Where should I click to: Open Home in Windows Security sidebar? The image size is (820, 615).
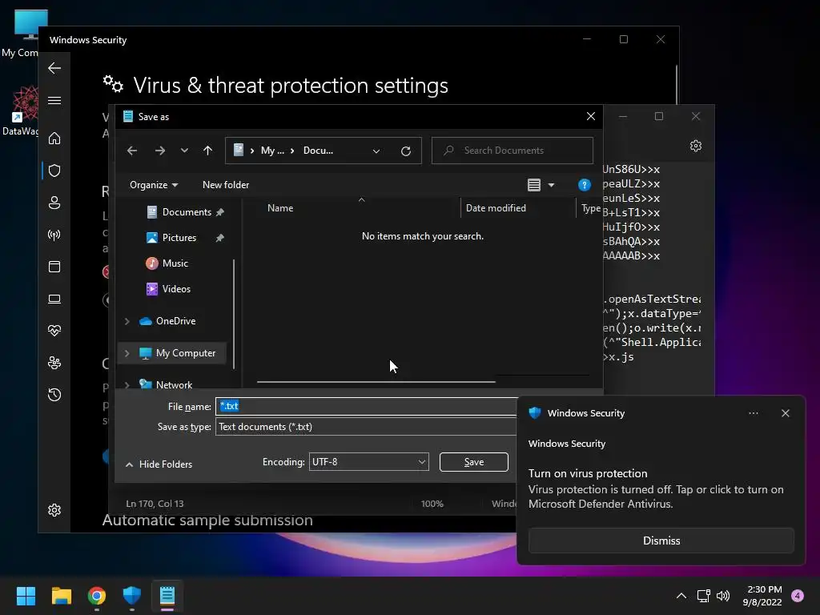pyautogui.click(x=54, y=139)
